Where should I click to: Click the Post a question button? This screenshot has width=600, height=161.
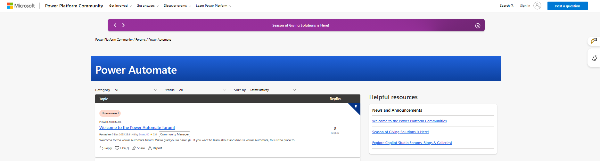tap(567, 6)
